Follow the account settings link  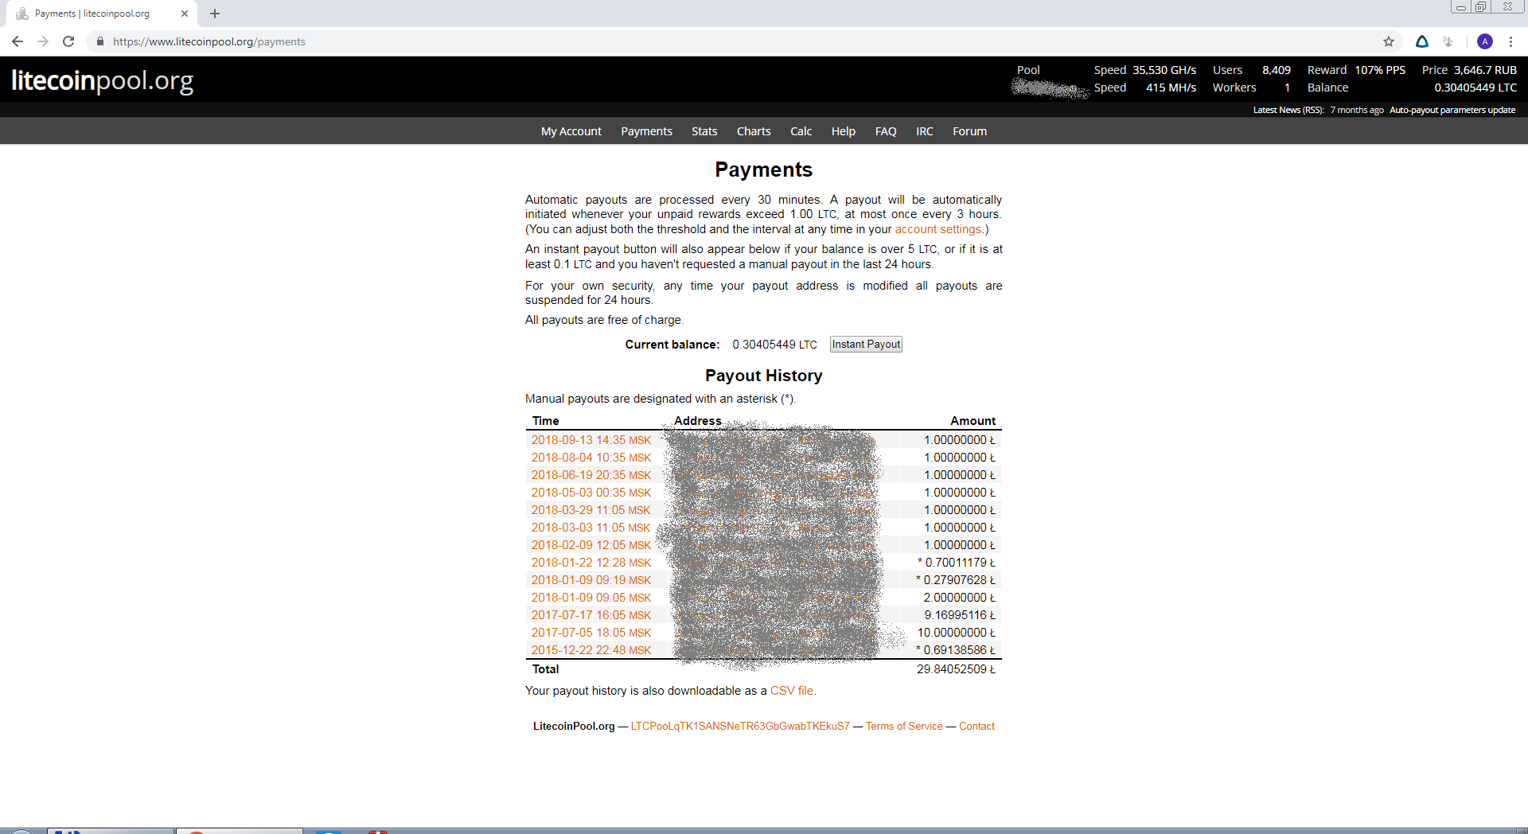coord(938,229)
